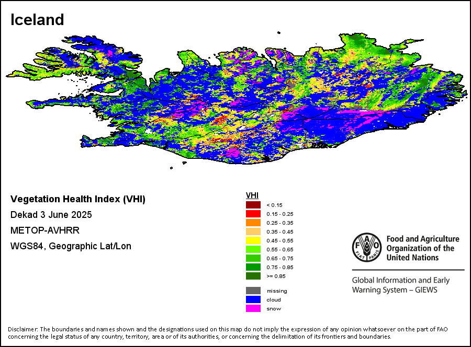This screenshot has height=347, width=471.
Task: Click the '0.15 - 0.25' legend label
Action: 280,214
